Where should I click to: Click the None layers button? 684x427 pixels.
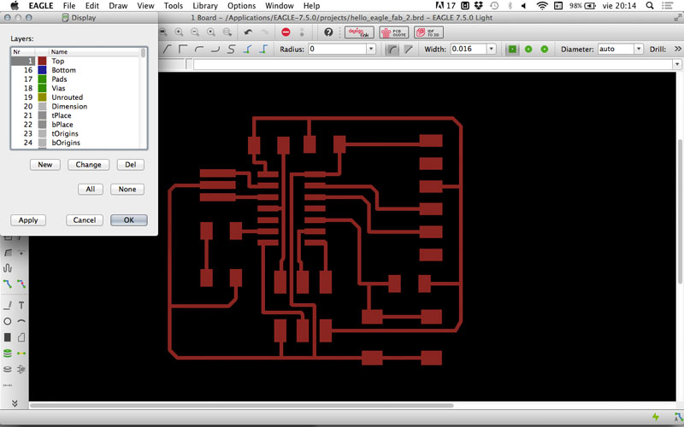pyautogui.click(x=127, y=189)
